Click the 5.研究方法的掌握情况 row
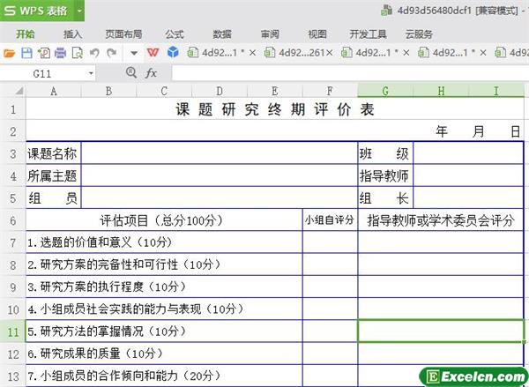 coord(164,331)
